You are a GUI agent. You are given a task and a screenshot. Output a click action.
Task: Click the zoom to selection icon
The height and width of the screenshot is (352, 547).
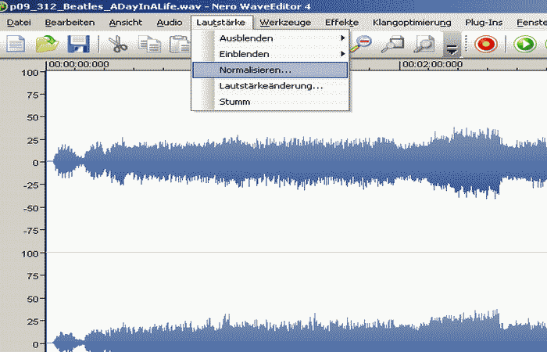(392, 45)
